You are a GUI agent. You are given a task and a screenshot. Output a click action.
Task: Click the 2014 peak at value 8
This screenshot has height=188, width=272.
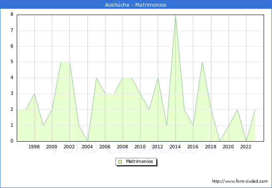[x=175, y=15]
